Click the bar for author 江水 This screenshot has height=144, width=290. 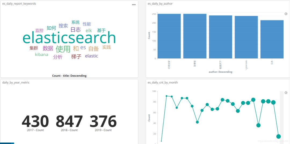point(272,39)
